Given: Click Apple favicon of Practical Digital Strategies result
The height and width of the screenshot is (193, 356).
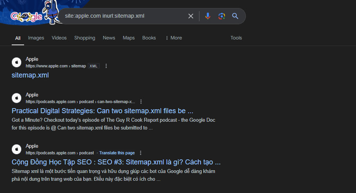Looking at the screenshot, I should [17, 98].
